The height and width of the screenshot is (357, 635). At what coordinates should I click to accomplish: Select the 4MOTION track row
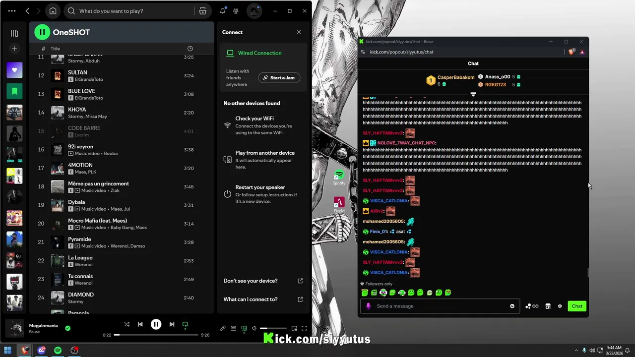click(x=122, y=168)
